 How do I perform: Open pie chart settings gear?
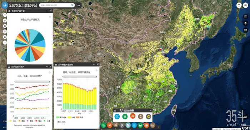50,17
